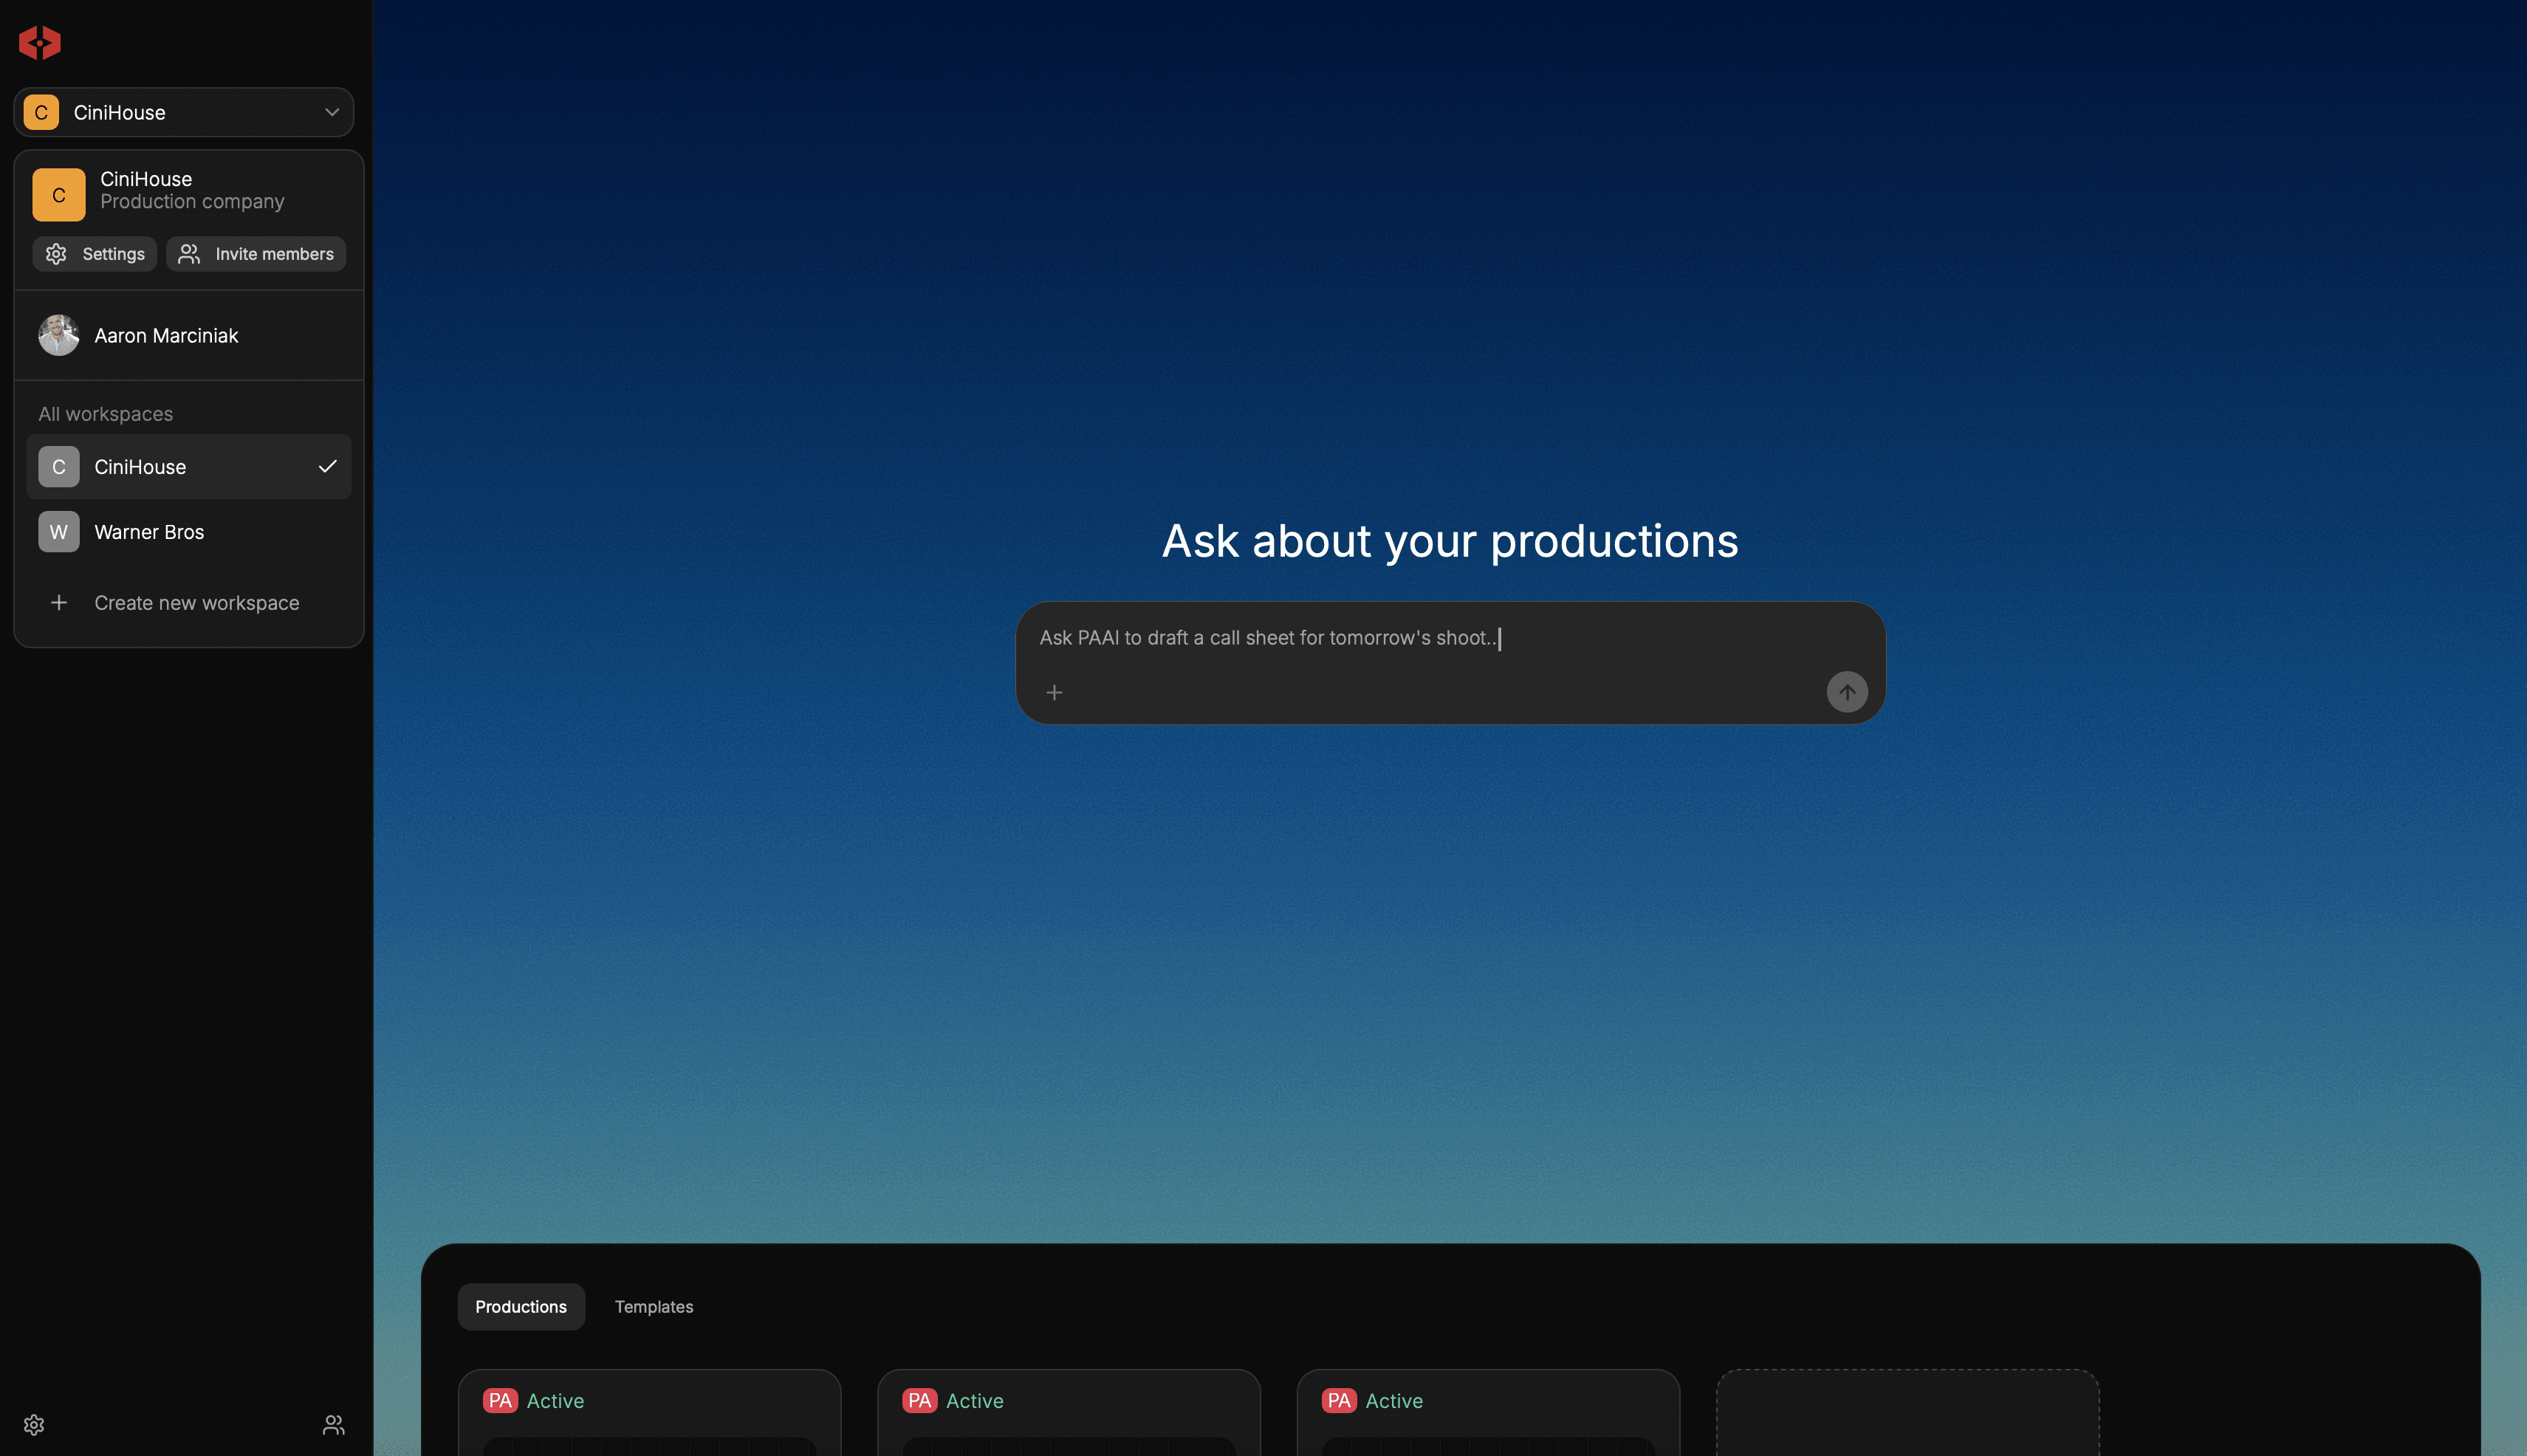2527x1456 pixels.
Task: Click the red app logo icon
Action: click(x=40, y=42)
